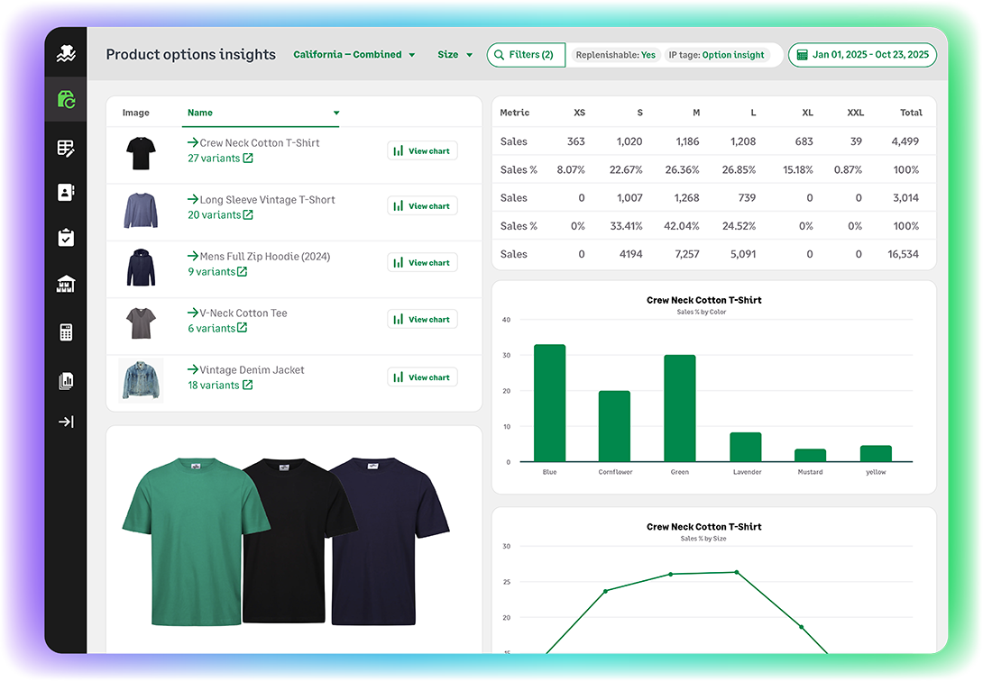Click the app logo in sidebar
Viewport: 992px width, 681px height.
[x=66, y=54]
